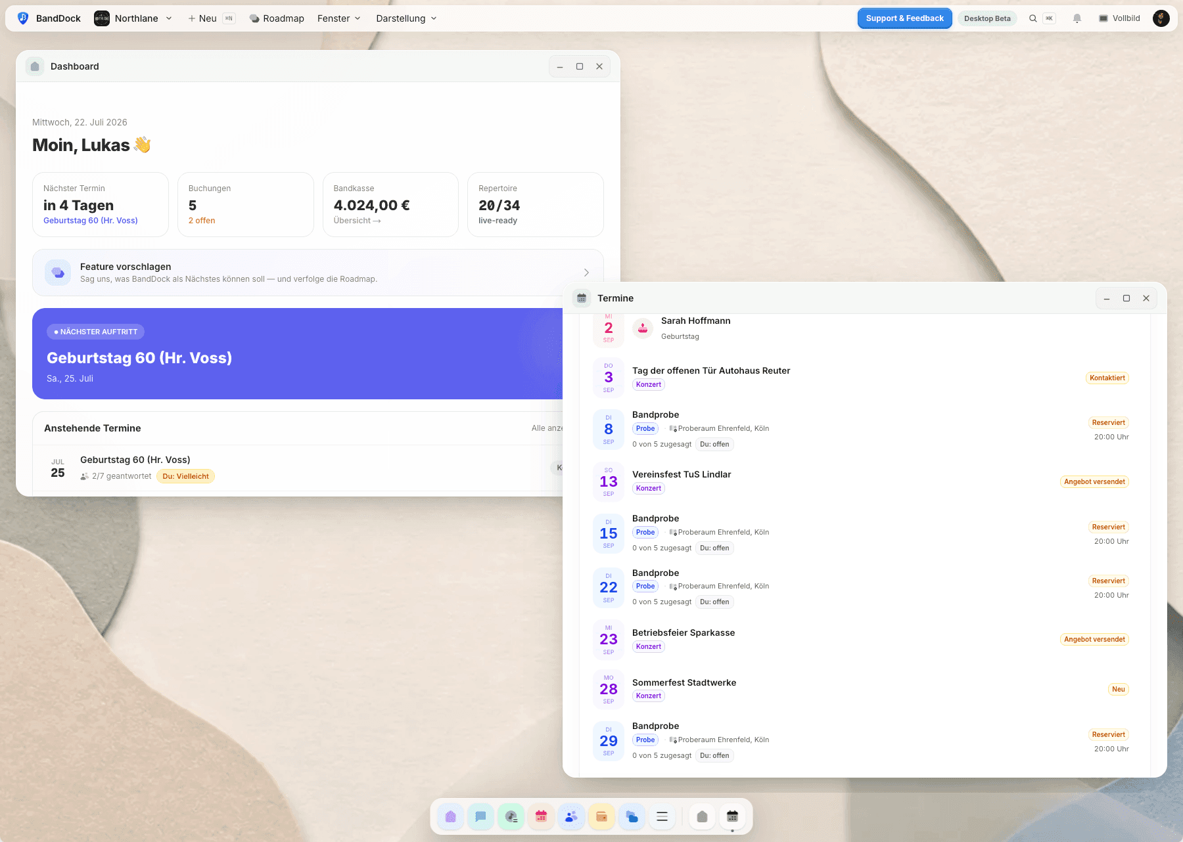The height and width of the screenshot is (842, 1183).
Task: Open the Sarah Hoffmann Geburtstag entry
Action: pos(861,328)
